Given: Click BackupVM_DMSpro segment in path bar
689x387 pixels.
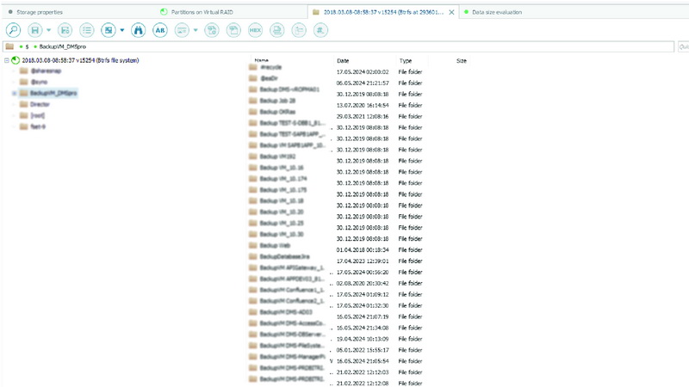Looking at the screenshot, I should (x=63, y=46).
